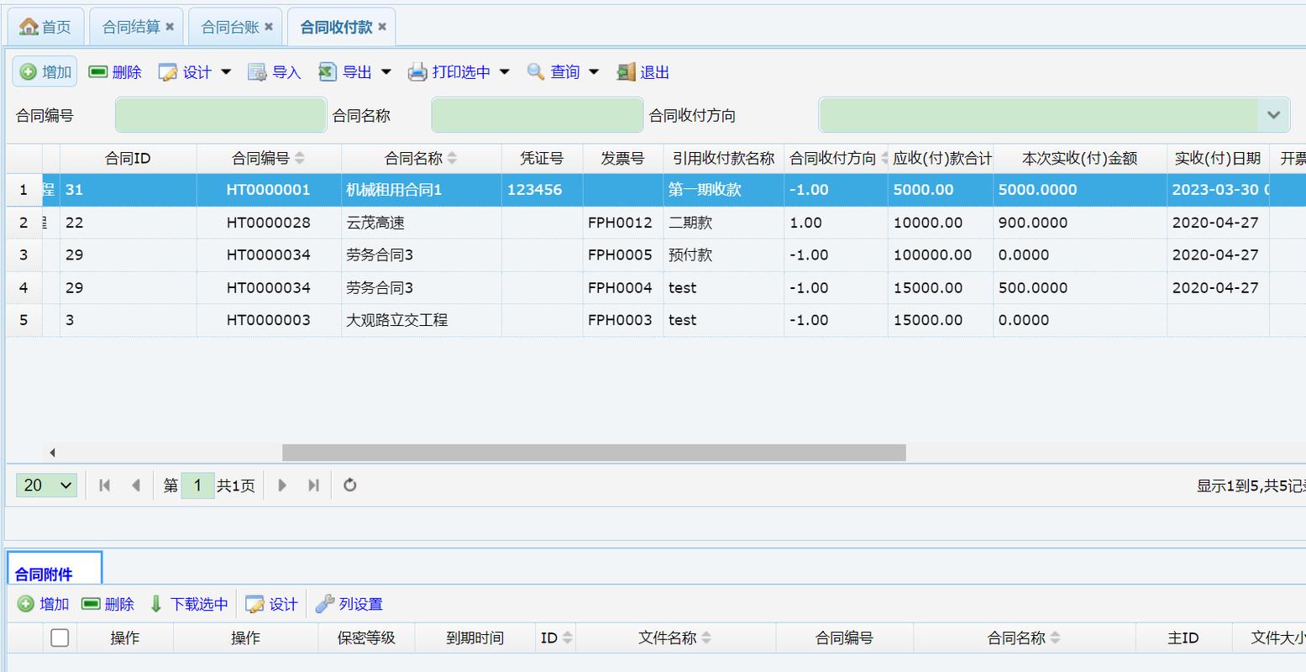Click invoice cell FPH0005
The image size is (1306, 672).
point(622,255)
